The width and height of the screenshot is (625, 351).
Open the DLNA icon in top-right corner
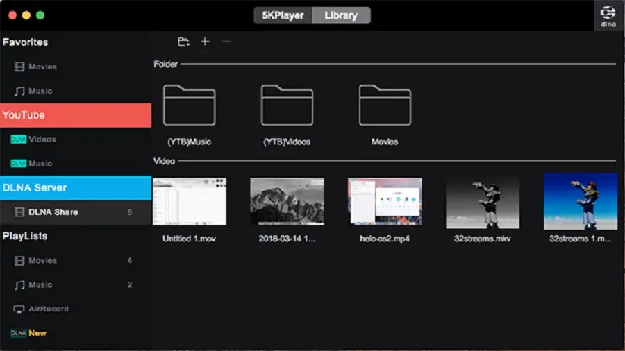(608, 16)
